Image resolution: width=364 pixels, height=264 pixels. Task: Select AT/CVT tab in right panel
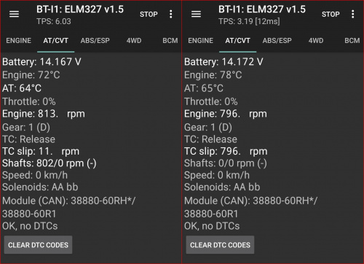coord(237,40)
